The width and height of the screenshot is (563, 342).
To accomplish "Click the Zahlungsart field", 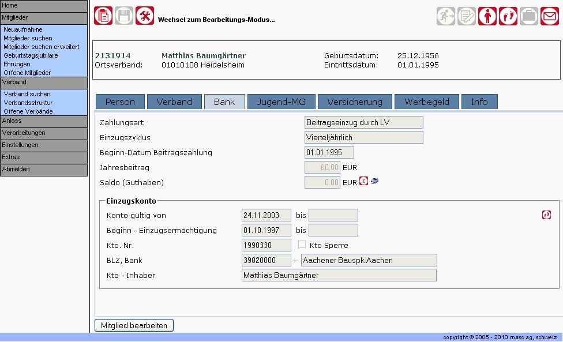I will point(363,122).
